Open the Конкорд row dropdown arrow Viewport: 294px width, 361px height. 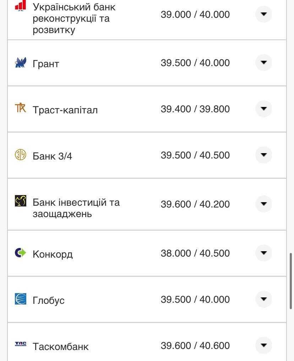[x=263, y=253]
